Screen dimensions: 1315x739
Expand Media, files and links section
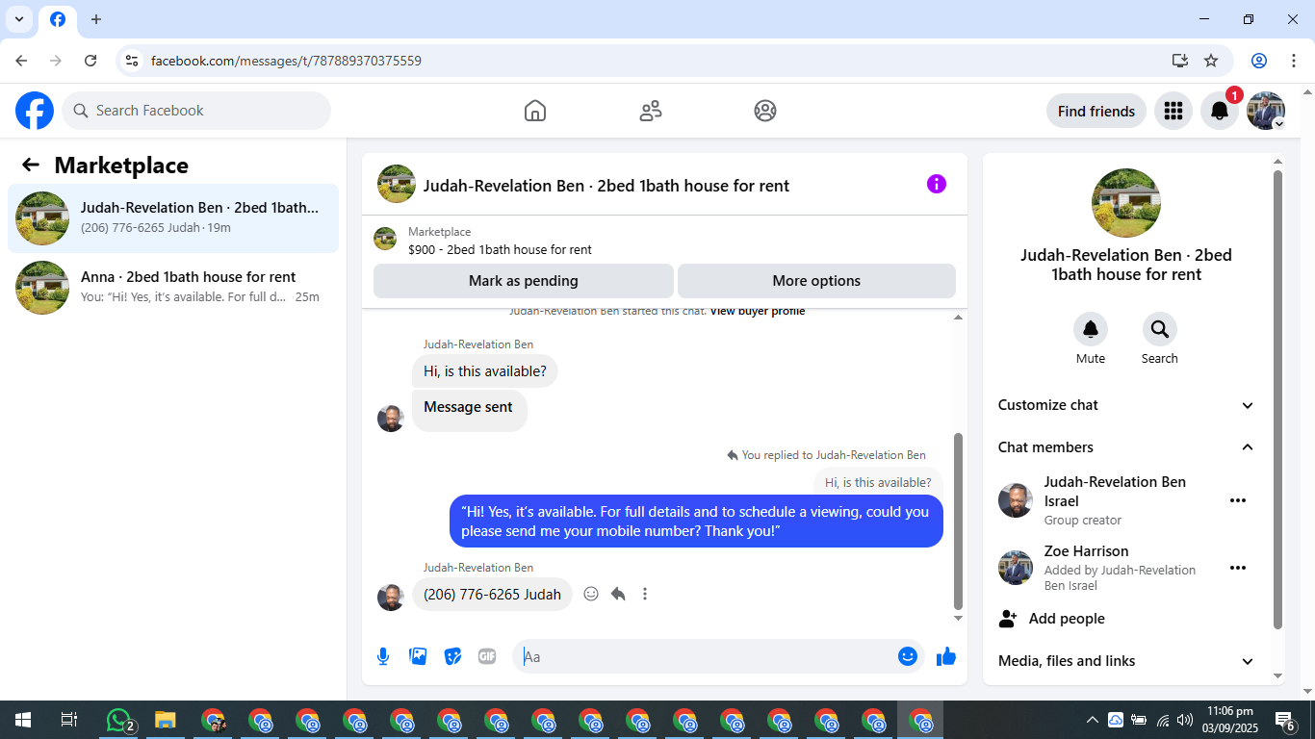1126,661
